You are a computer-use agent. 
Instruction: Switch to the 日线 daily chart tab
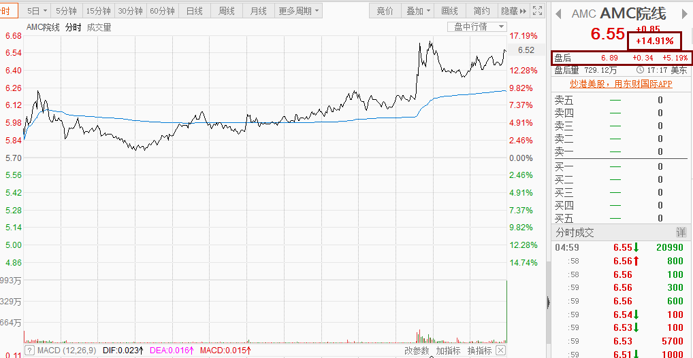[194, 11]
